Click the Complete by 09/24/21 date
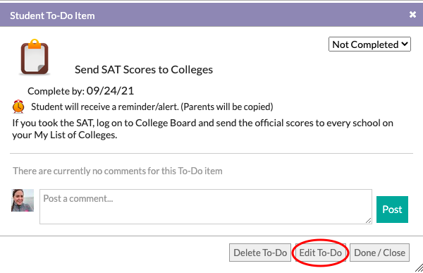 click(x=110, y=91)
